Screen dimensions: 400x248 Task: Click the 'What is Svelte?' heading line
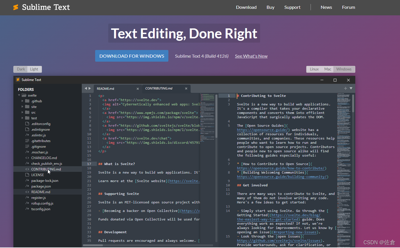point(117,164)
